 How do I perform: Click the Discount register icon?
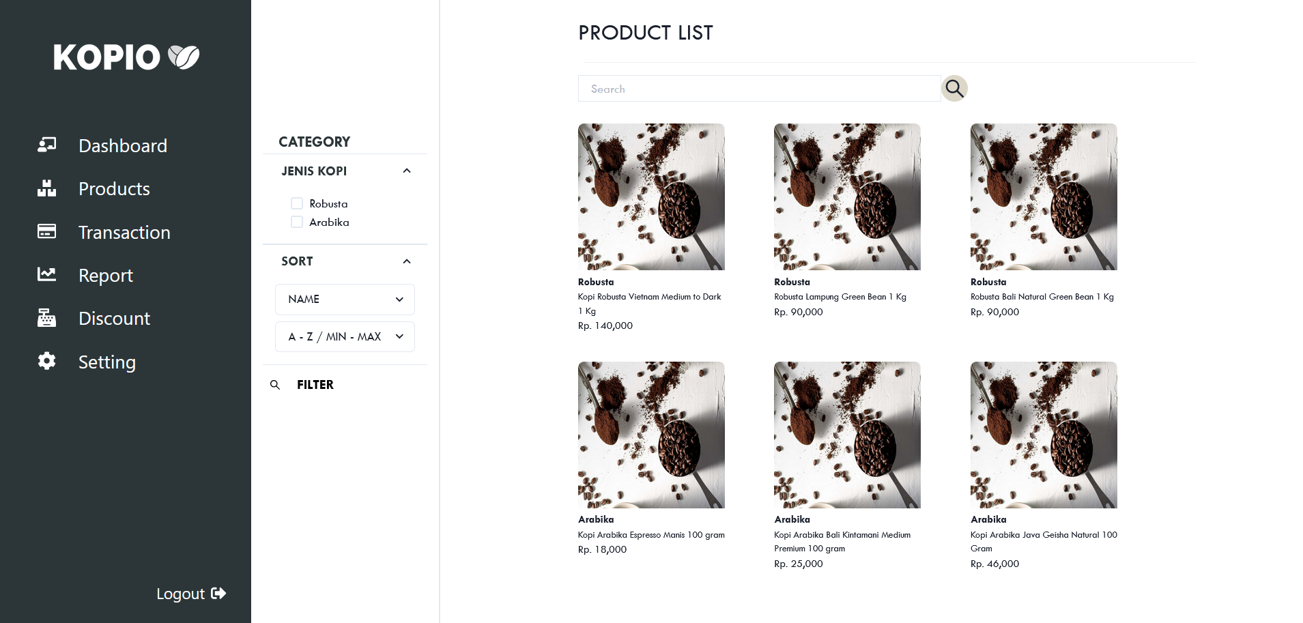(x=46, y=318)
